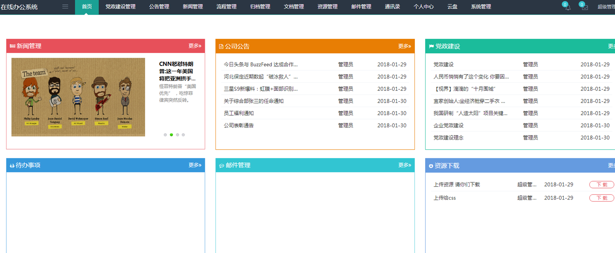Go to 首页 tab

click(87, 7)
